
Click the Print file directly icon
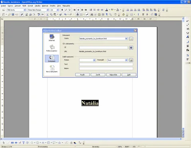[30, 14]
